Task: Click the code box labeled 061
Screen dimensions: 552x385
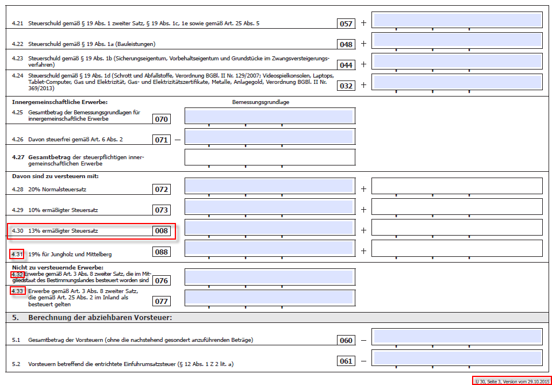Action: tap(346, 361)
